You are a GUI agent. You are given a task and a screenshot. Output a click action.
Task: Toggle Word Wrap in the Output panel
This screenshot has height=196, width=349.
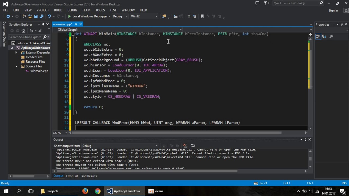click(x=193, y=146)
